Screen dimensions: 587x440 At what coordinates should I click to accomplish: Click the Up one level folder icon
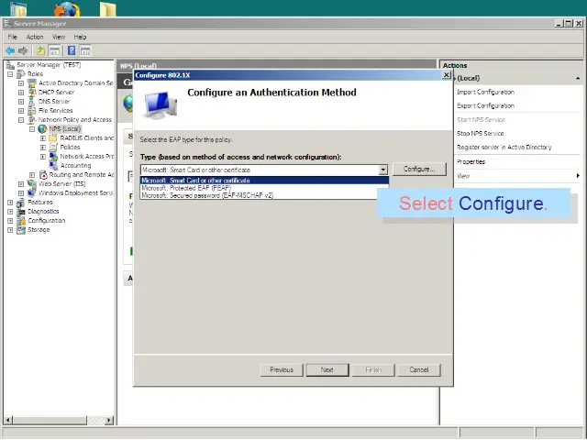(40, 50)
